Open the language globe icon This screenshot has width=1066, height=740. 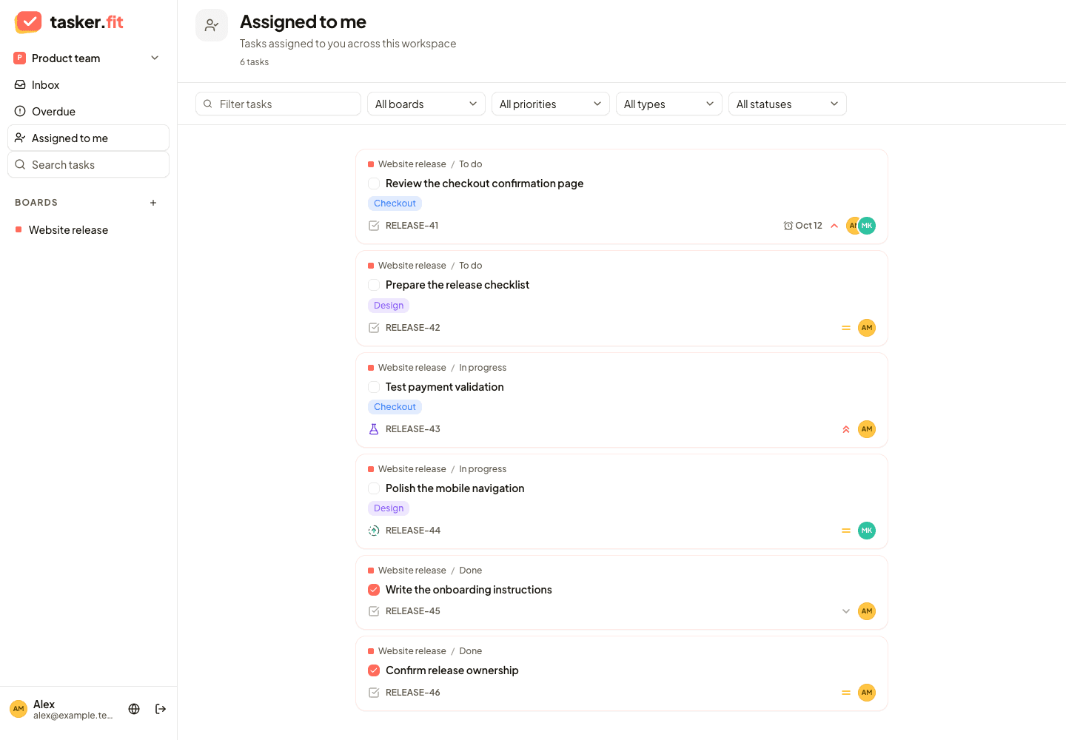click(134, 709)
